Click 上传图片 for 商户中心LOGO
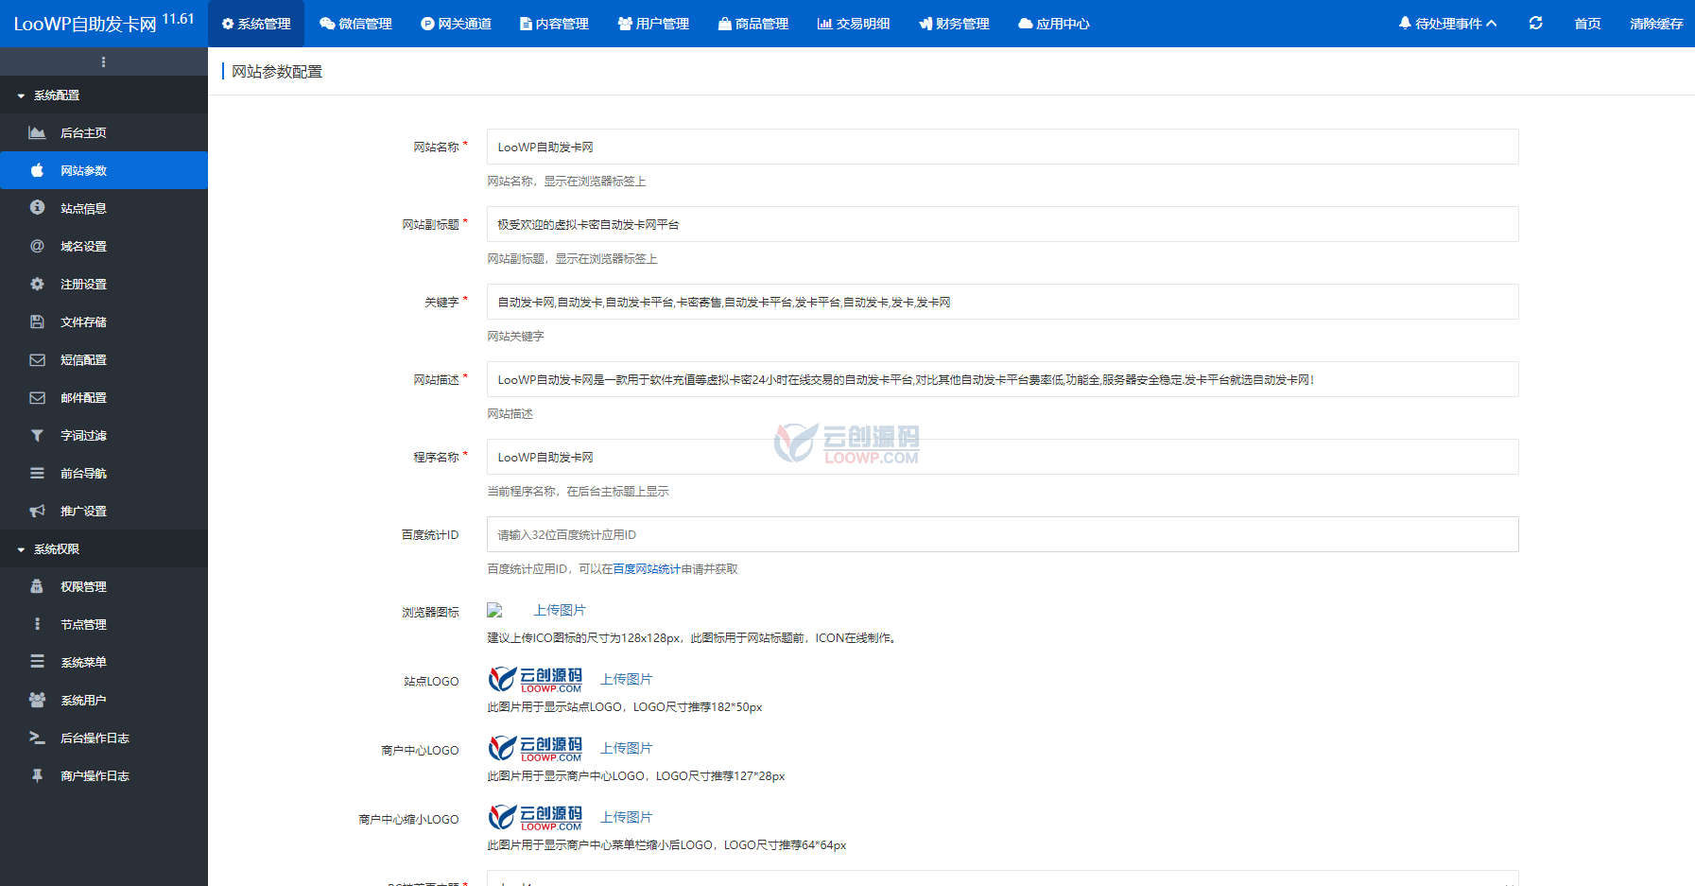Viewport: 1695px width, 886px height. (x=627, y=748)
